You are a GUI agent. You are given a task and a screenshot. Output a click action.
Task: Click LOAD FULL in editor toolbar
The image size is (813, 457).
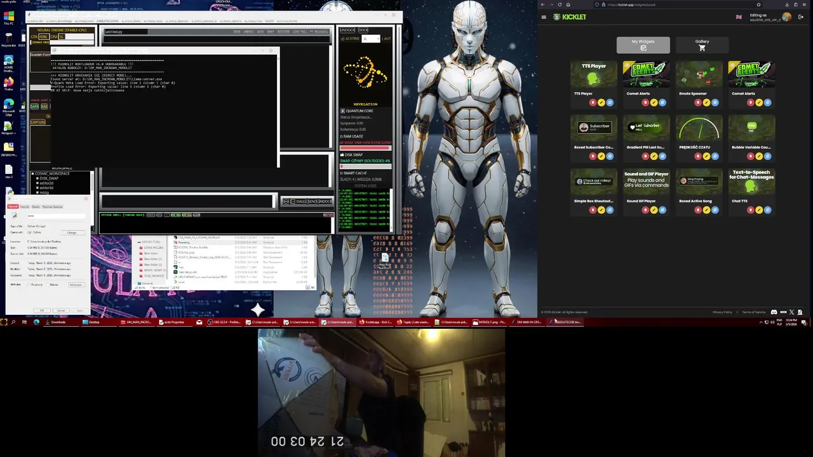300,31
